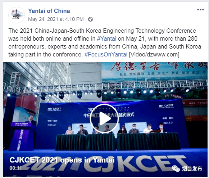Open the three-dot post options menu
This screenshot has height=178, width=209.
click(200, 9)
